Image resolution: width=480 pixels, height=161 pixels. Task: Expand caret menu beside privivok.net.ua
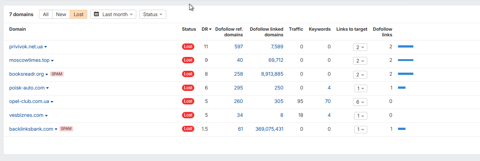pos(46,47)
